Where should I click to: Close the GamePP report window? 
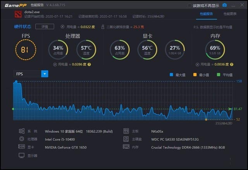pyautogui.click(x=242, y=5)
